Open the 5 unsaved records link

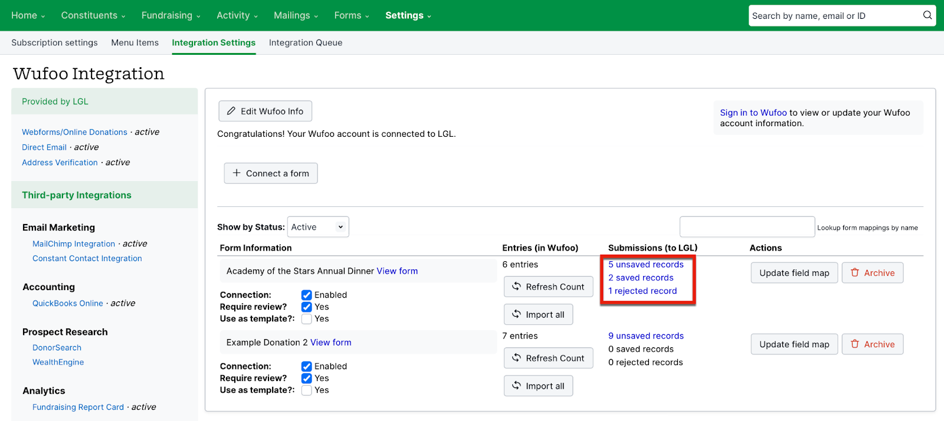click(x=646, y=265)
